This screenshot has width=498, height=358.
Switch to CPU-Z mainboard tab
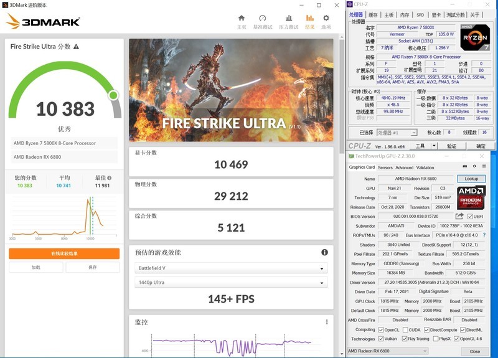[388, 14]
